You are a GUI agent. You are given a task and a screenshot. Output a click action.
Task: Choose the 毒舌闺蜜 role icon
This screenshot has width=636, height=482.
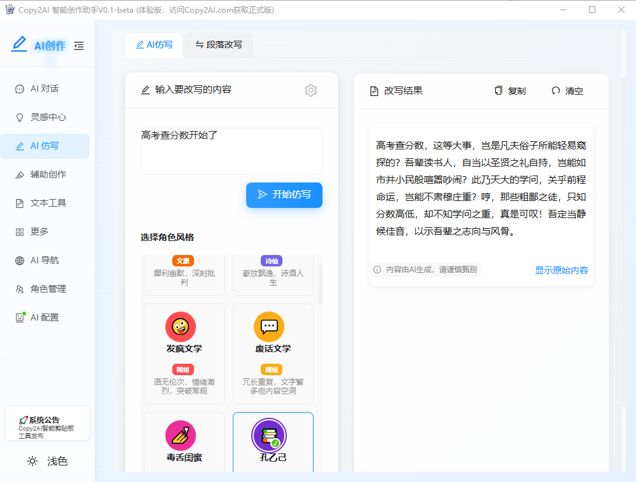tap(181, 436)
